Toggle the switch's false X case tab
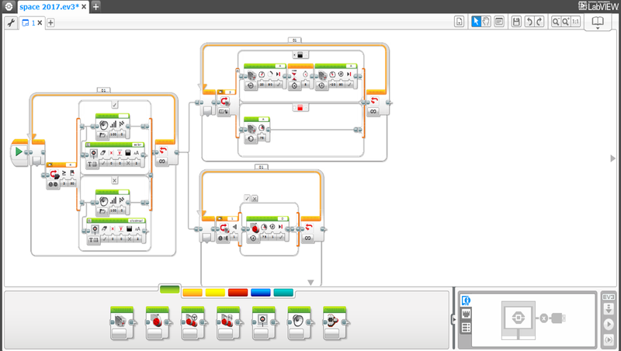The image size is (621, 351). [115, 179]
